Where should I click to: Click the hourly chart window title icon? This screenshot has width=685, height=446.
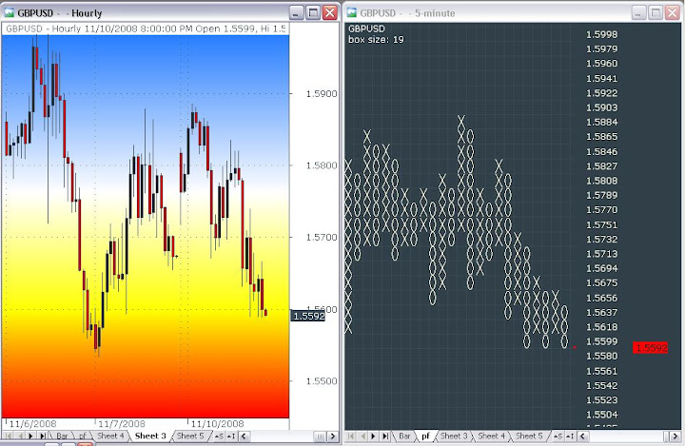tap(9, 12)
